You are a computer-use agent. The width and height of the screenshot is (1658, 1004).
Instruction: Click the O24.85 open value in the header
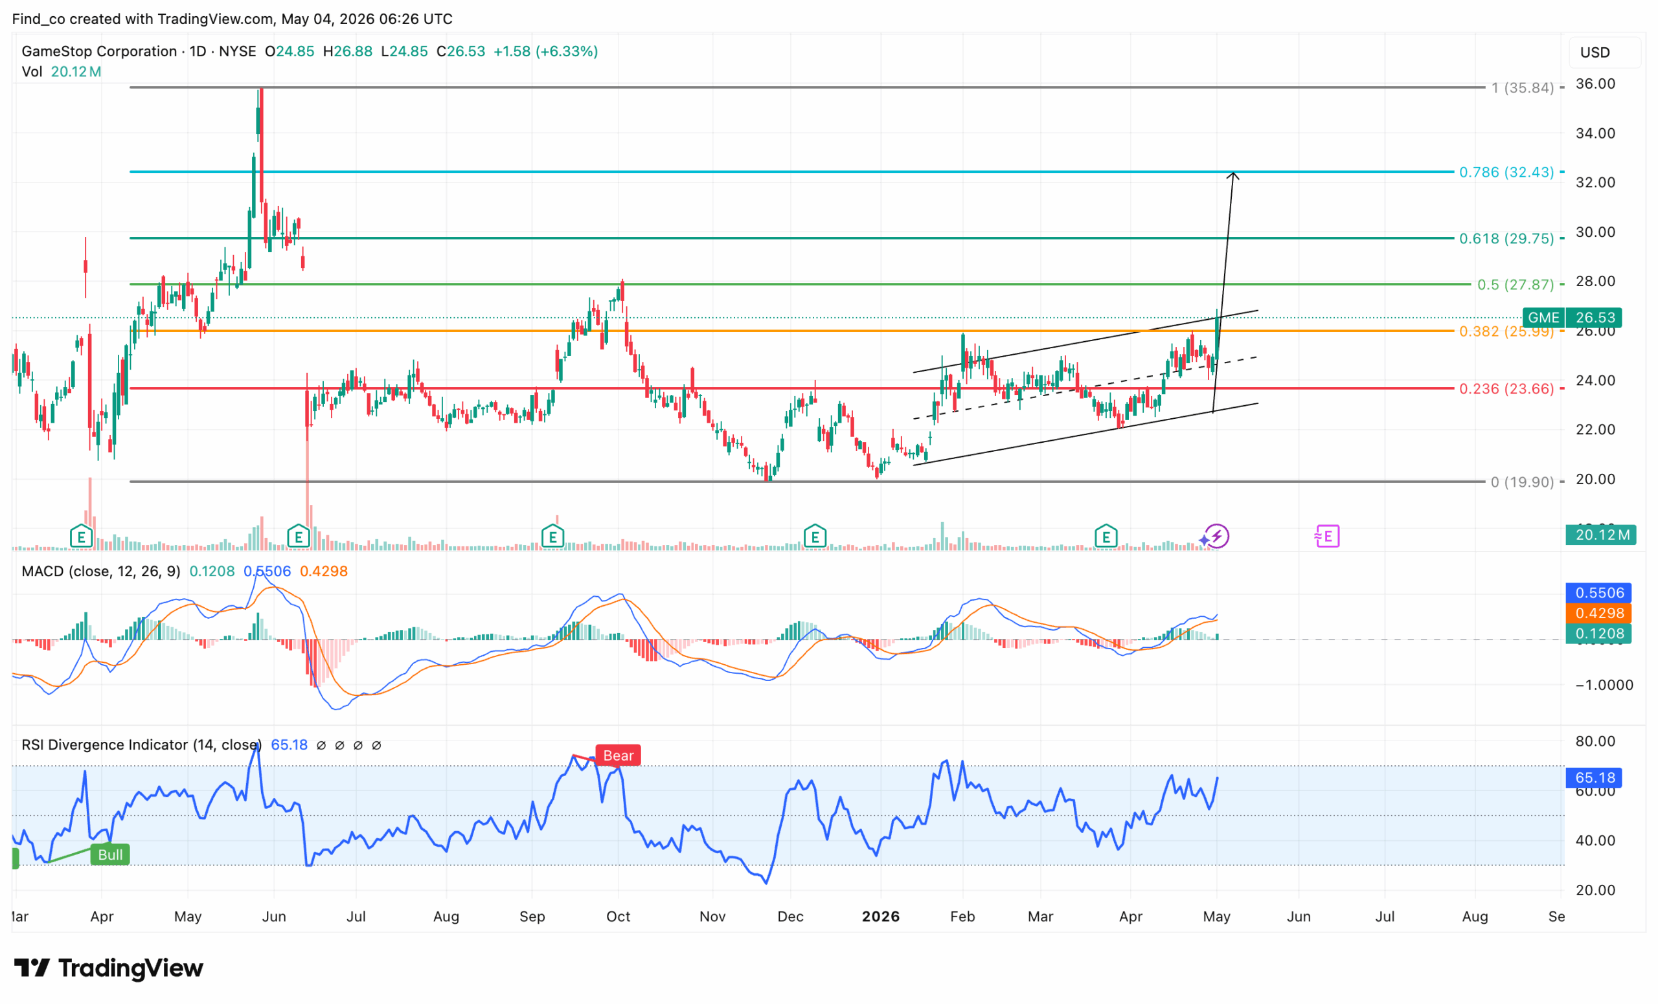coord(290,51)
